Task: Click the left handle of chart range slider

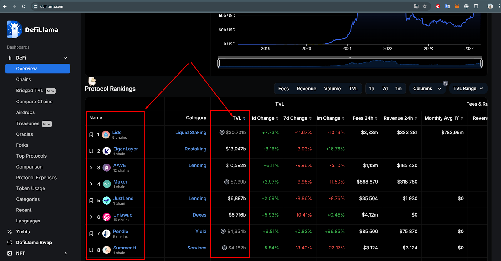Action: (218, 63)
